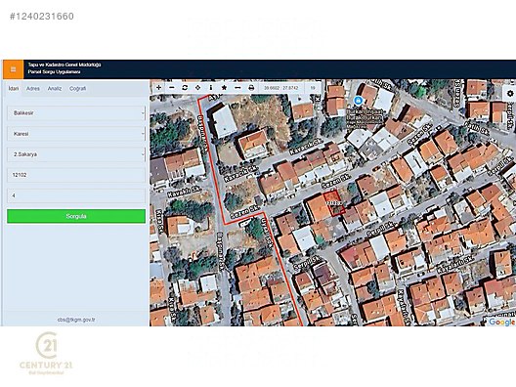
Task: Select the locate crosshair tool
Action: point(197,88)
